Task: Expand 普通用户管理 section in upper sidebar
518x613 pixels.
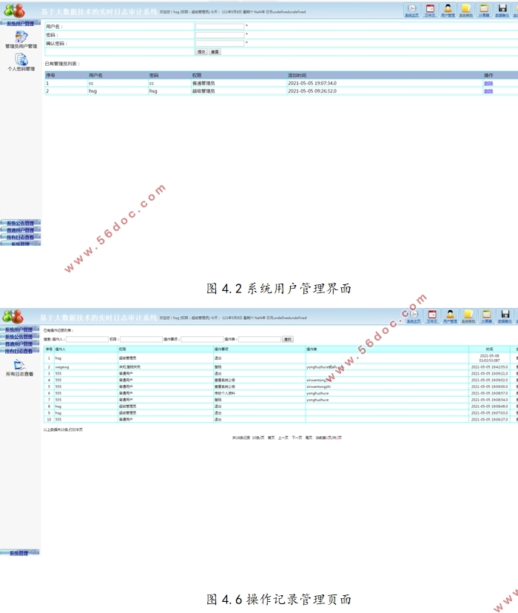Action: tap(20, 230)
